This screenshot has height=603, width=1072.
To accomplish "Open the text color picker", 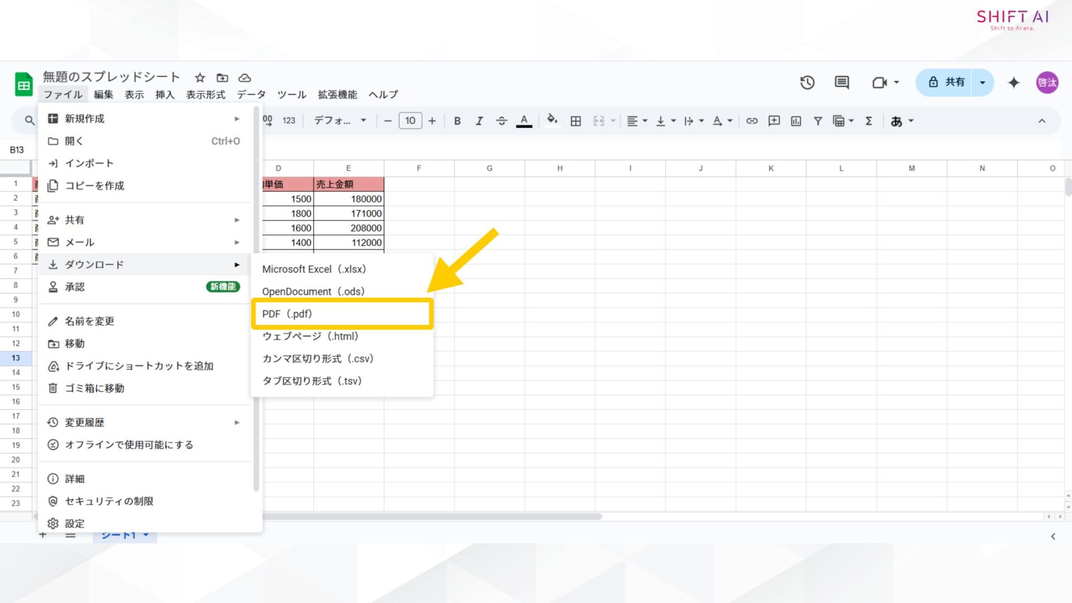I will [x=524, y=121].
